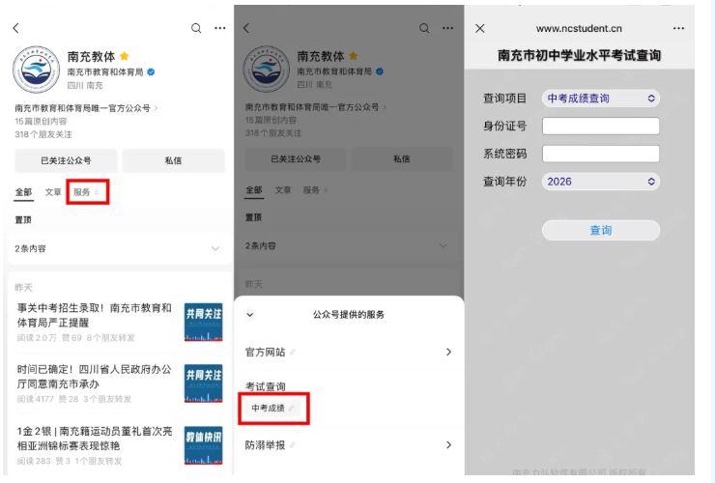Click more options dots in middle panel
Viewport: 715px width, 483px height.
[447, 28]
